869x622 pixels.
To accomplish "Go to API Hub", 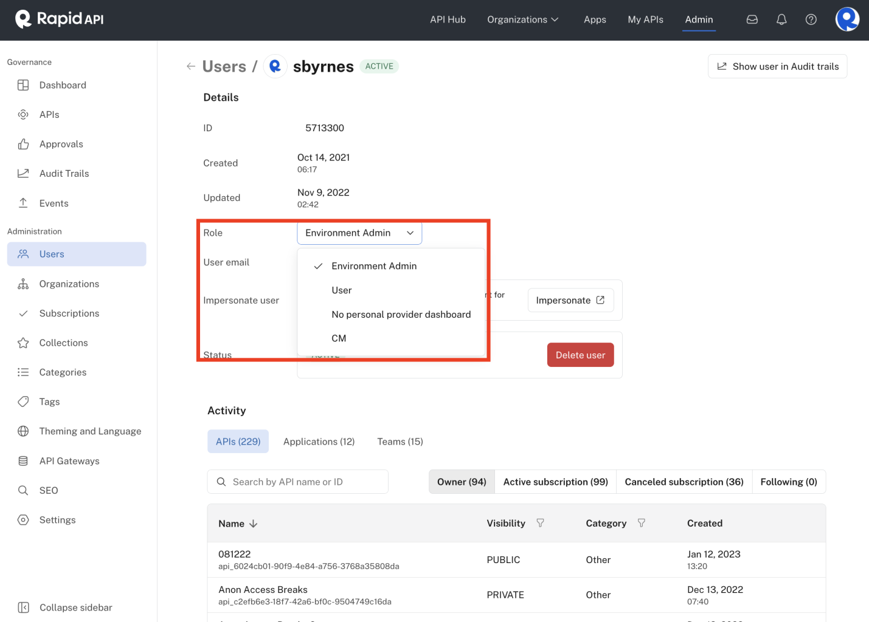I will click(448, 19).
